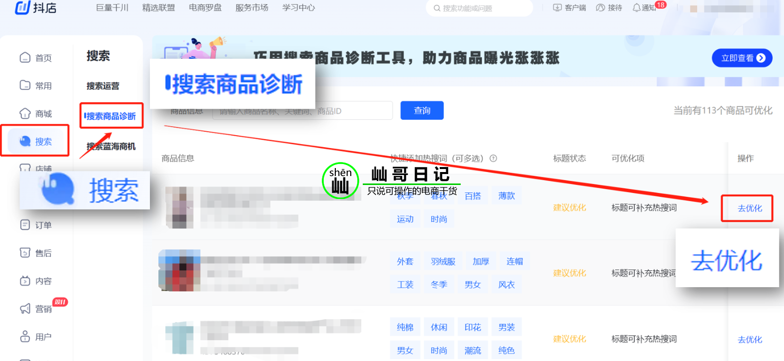Toggle the 加厚 hot word tag
Viewport: 784px width, 361px height.
click(x=481, y=261)
